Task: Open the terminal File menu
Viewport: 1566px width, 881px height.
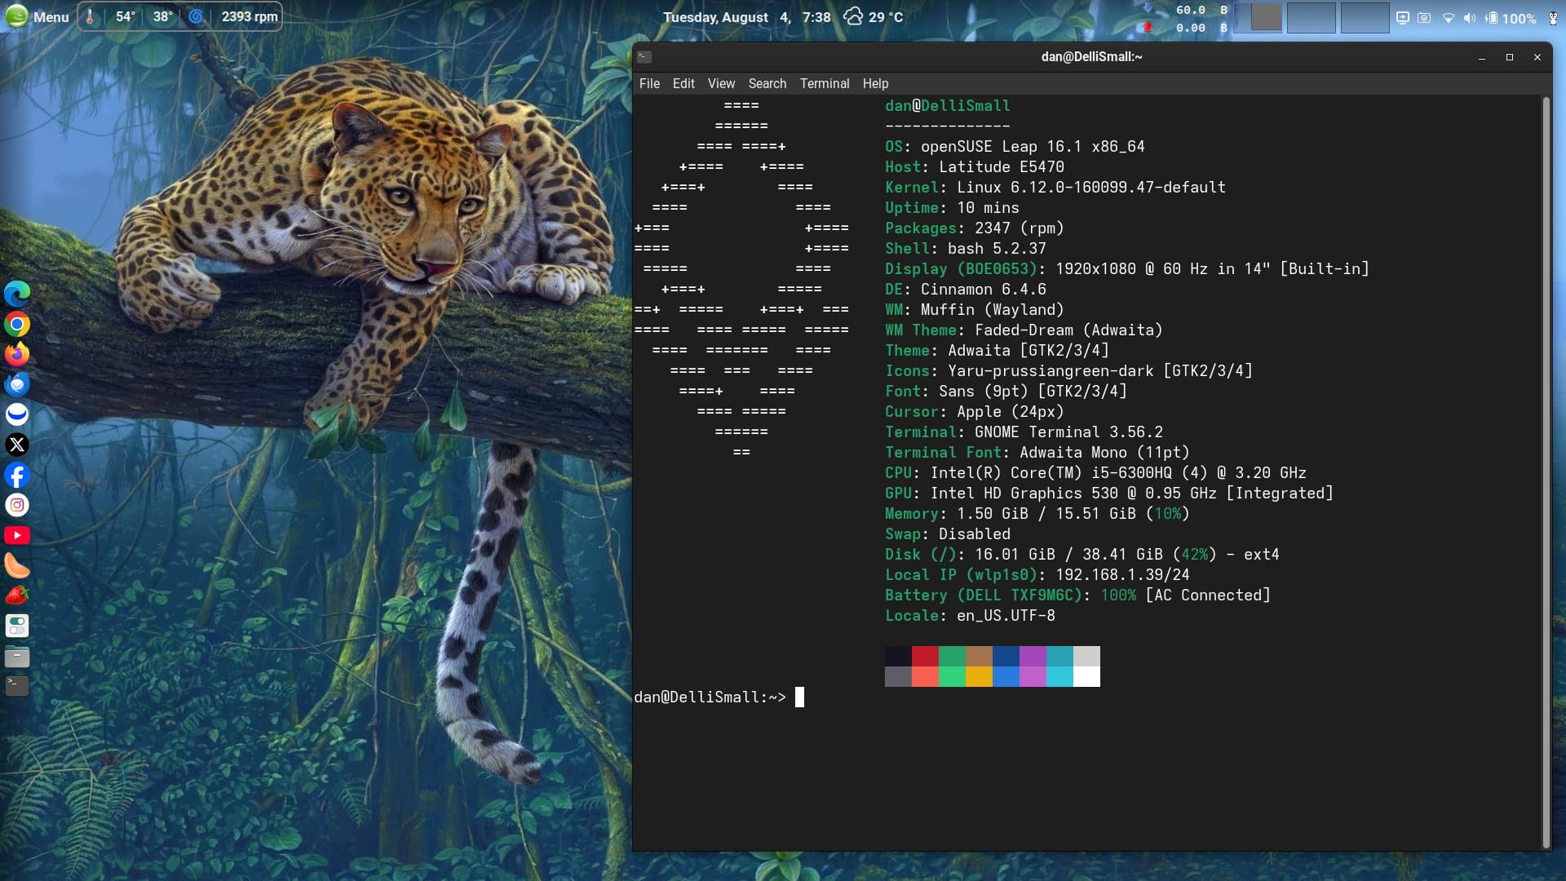Action: [x=649, y=83]
